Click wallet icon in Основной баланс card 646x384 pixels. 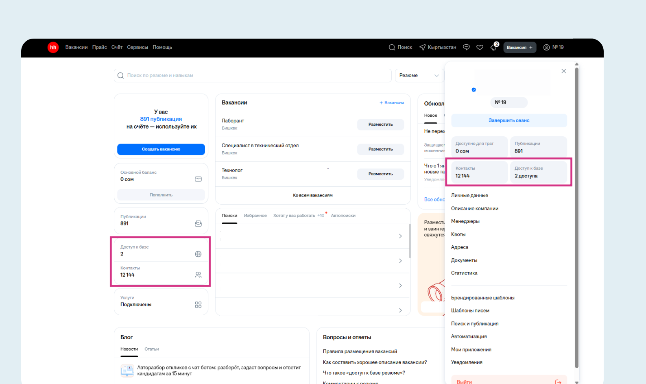(x=198, y=179)
